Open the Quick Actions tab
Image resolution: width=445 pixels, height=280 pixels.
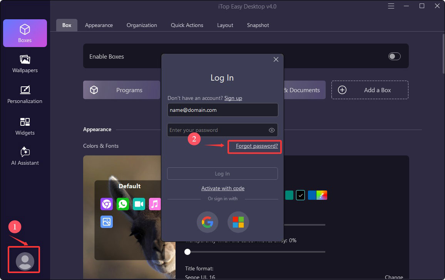187,25
